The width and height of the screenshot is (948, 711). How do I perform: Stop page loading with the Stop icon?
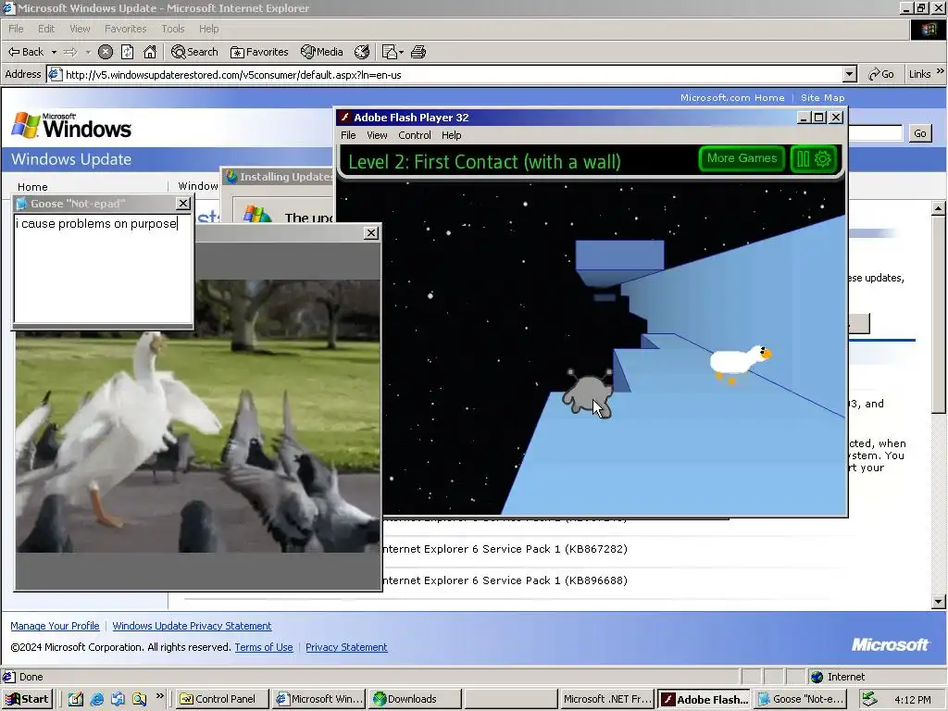106,52
